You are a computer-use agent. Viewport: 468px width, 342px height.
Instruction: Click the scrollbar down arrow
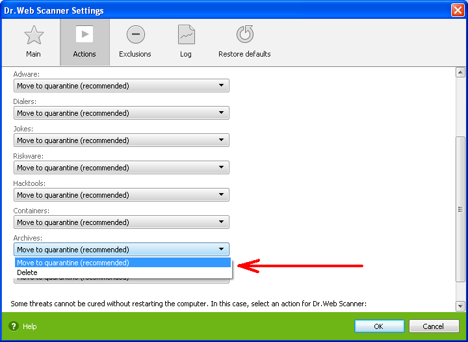click(x=460, y=306)
